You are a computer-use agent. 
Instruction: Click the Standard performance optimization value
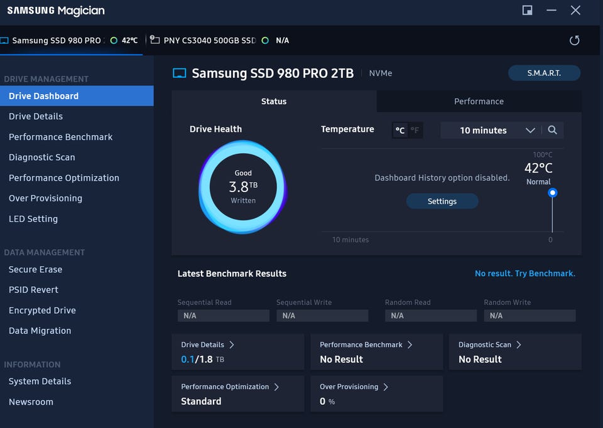pos(201,401)
